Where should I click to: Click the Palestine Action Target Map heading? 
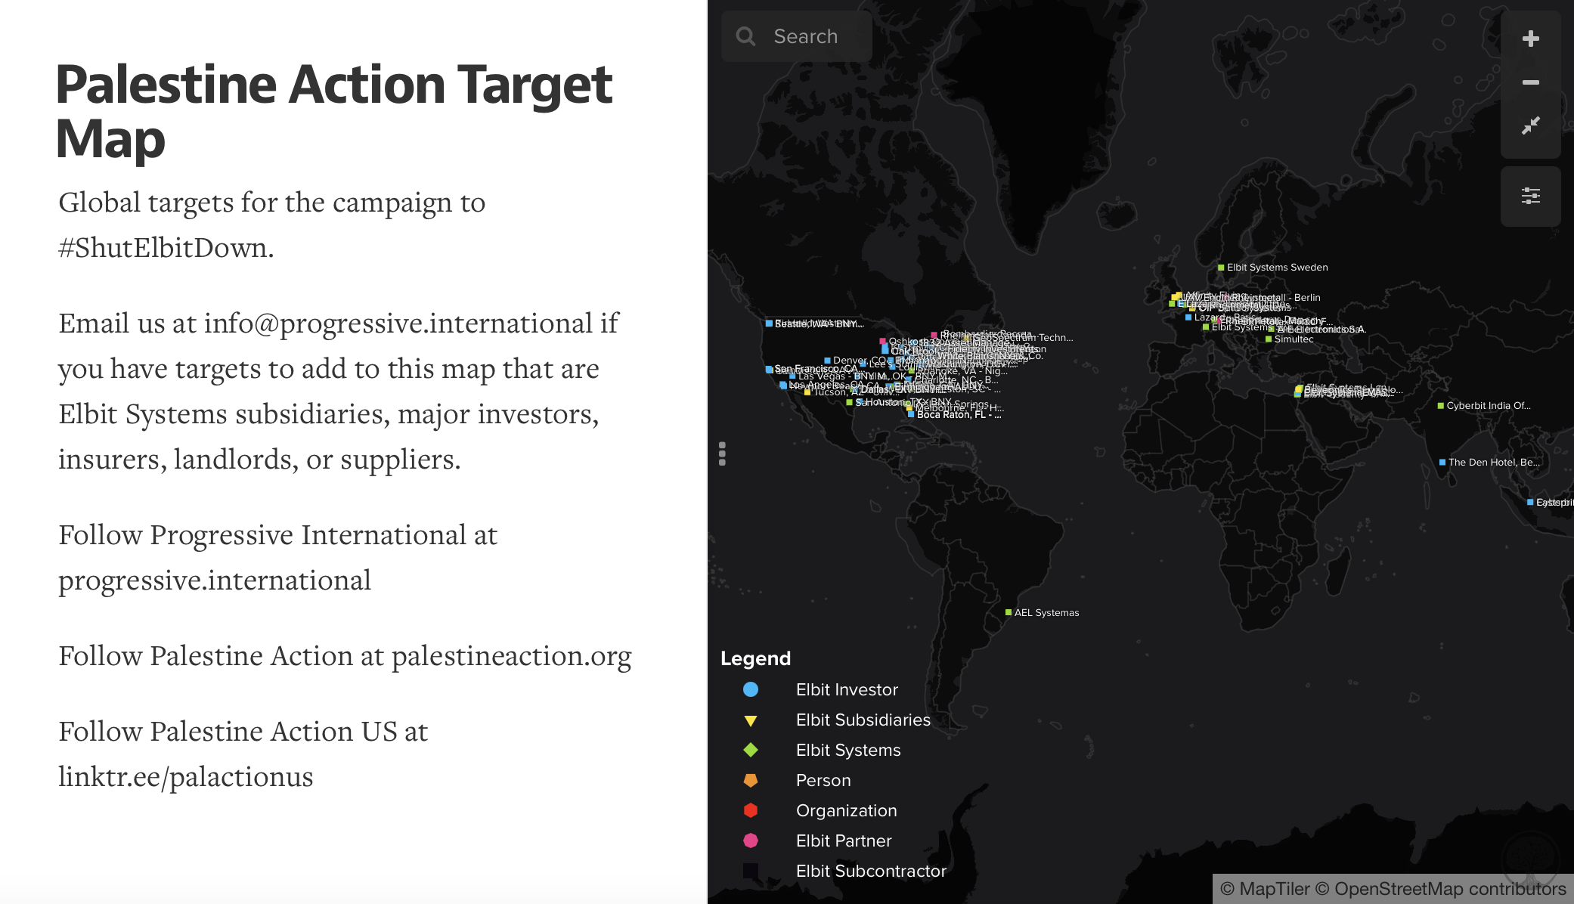coord(333,110)
